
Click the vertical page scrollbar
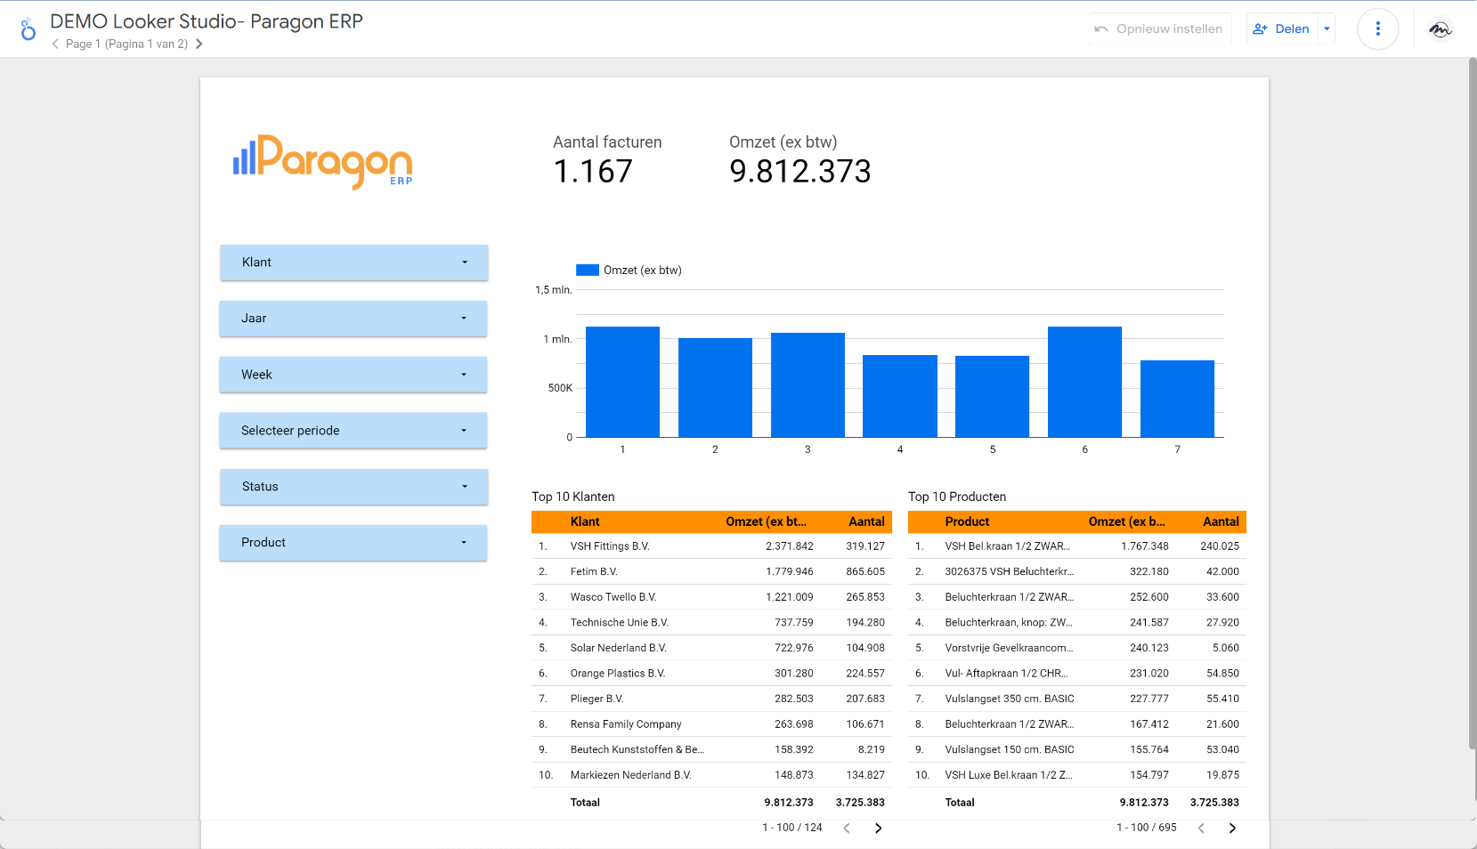tap(1472, 405)
